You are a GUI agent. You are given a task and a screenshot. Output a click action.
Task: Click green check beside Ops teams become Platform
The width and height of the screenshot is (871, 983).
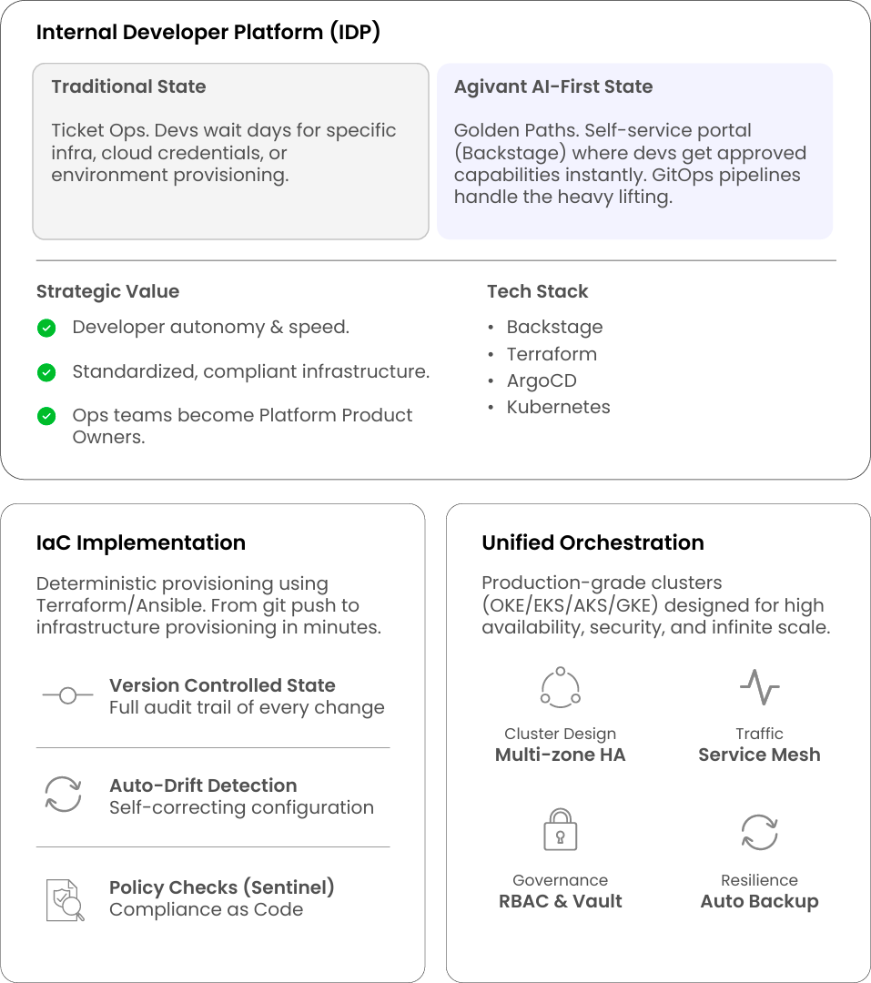46,416
